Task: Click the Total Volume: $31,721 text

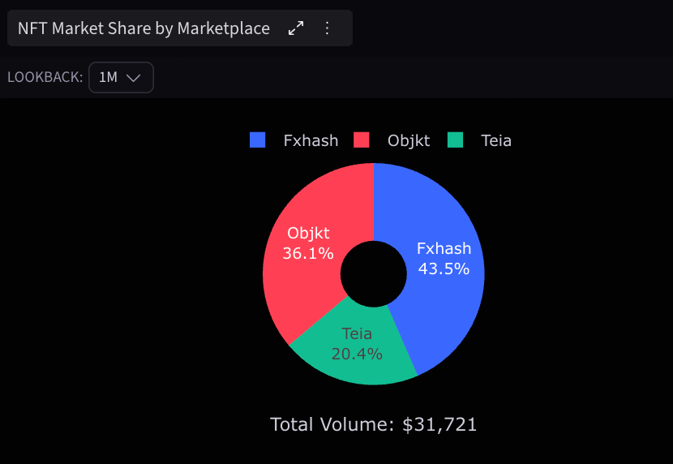Action: click(374, 424)
